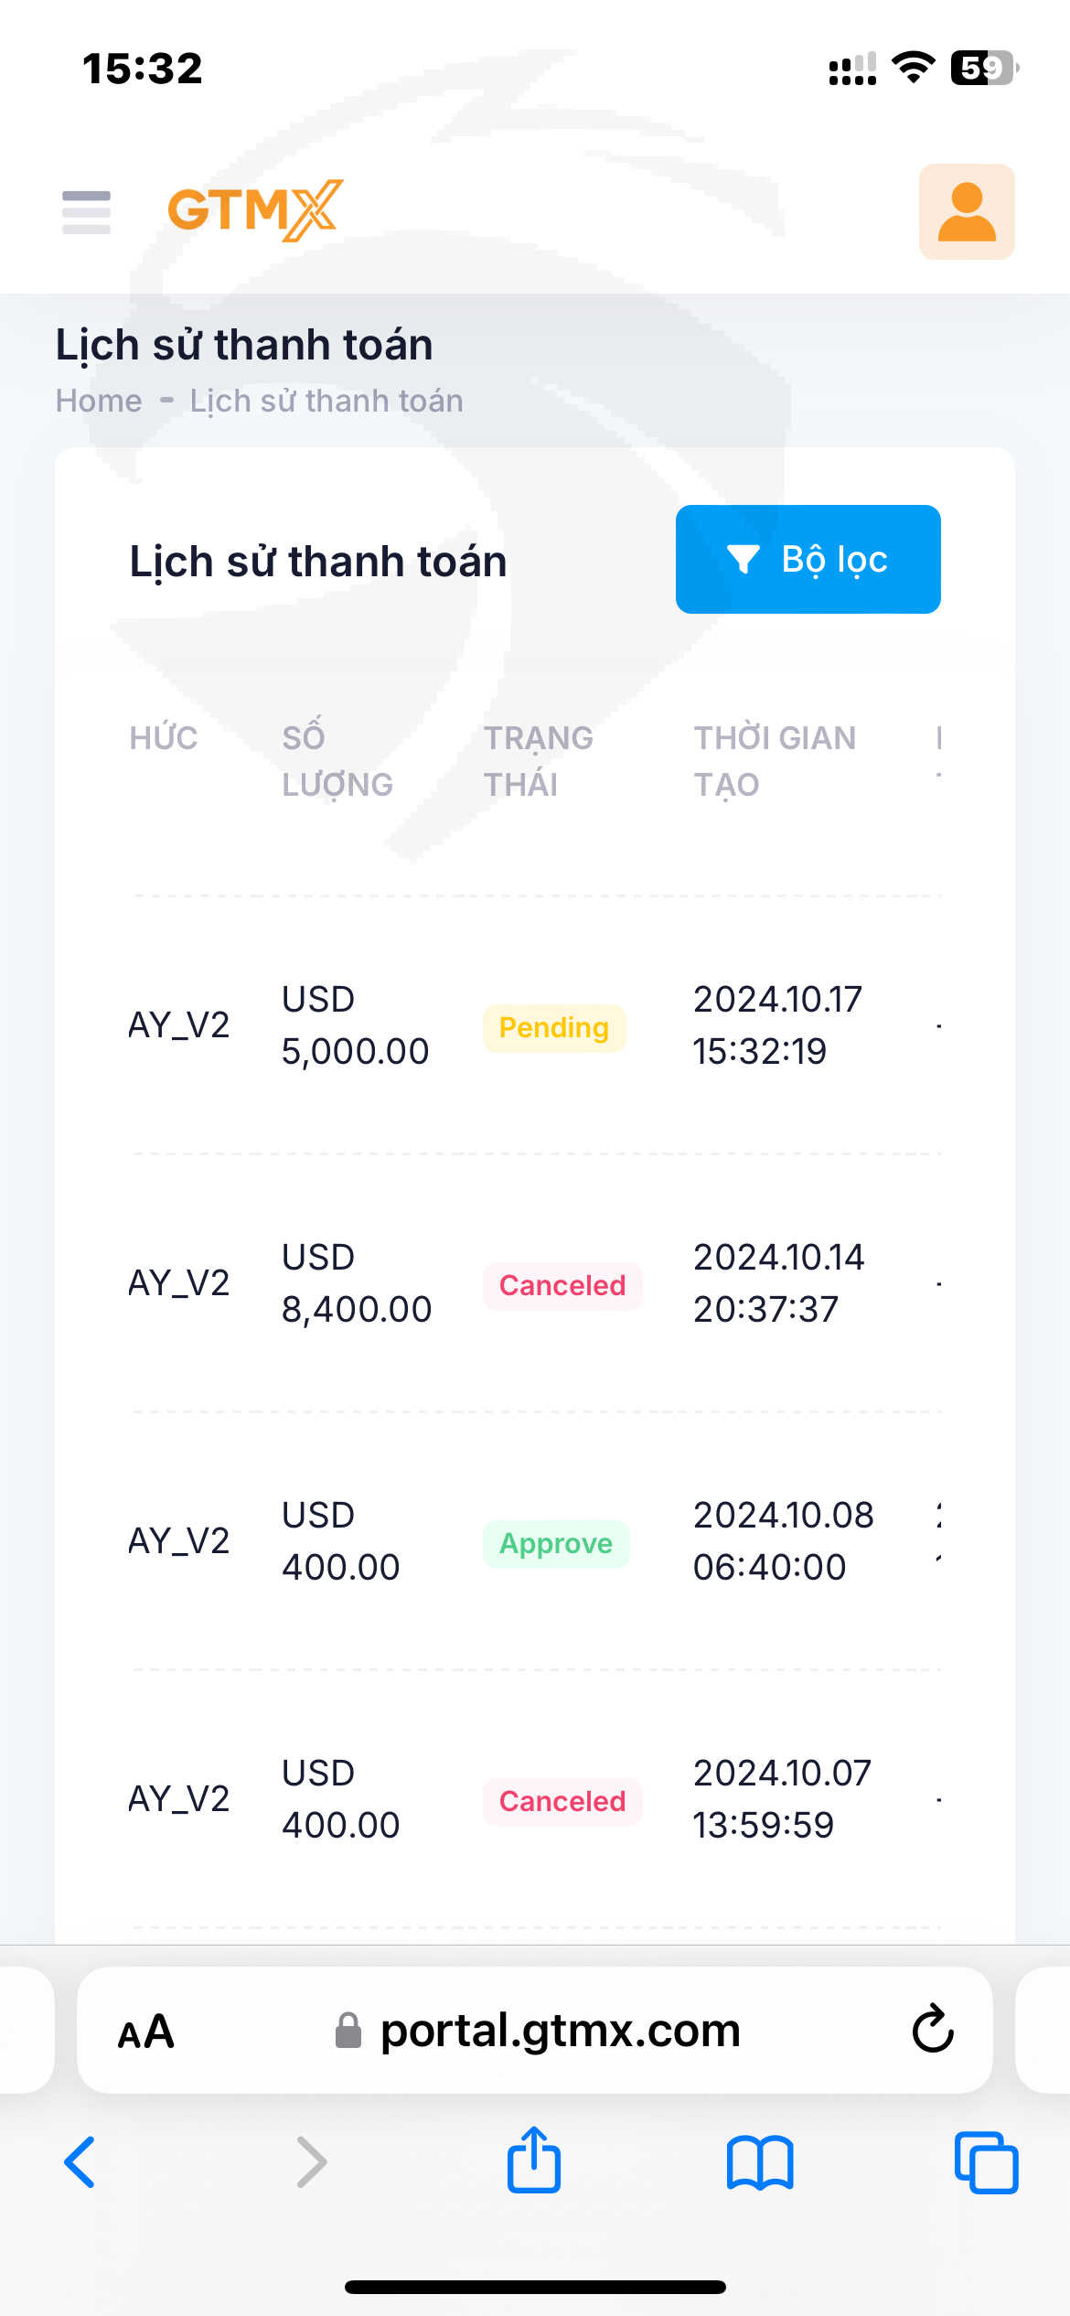Select the USD 5,000.00 payment row
The image size is (1070, 2316).
point(355,1025)
